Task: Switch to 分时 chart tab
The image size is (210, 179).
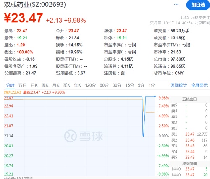Action: tap(10, 85)
